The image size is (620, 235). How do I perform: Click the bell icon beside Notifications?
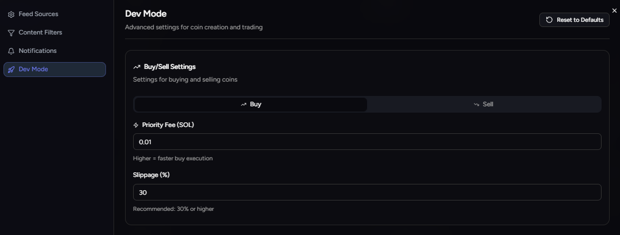point(11,51)
